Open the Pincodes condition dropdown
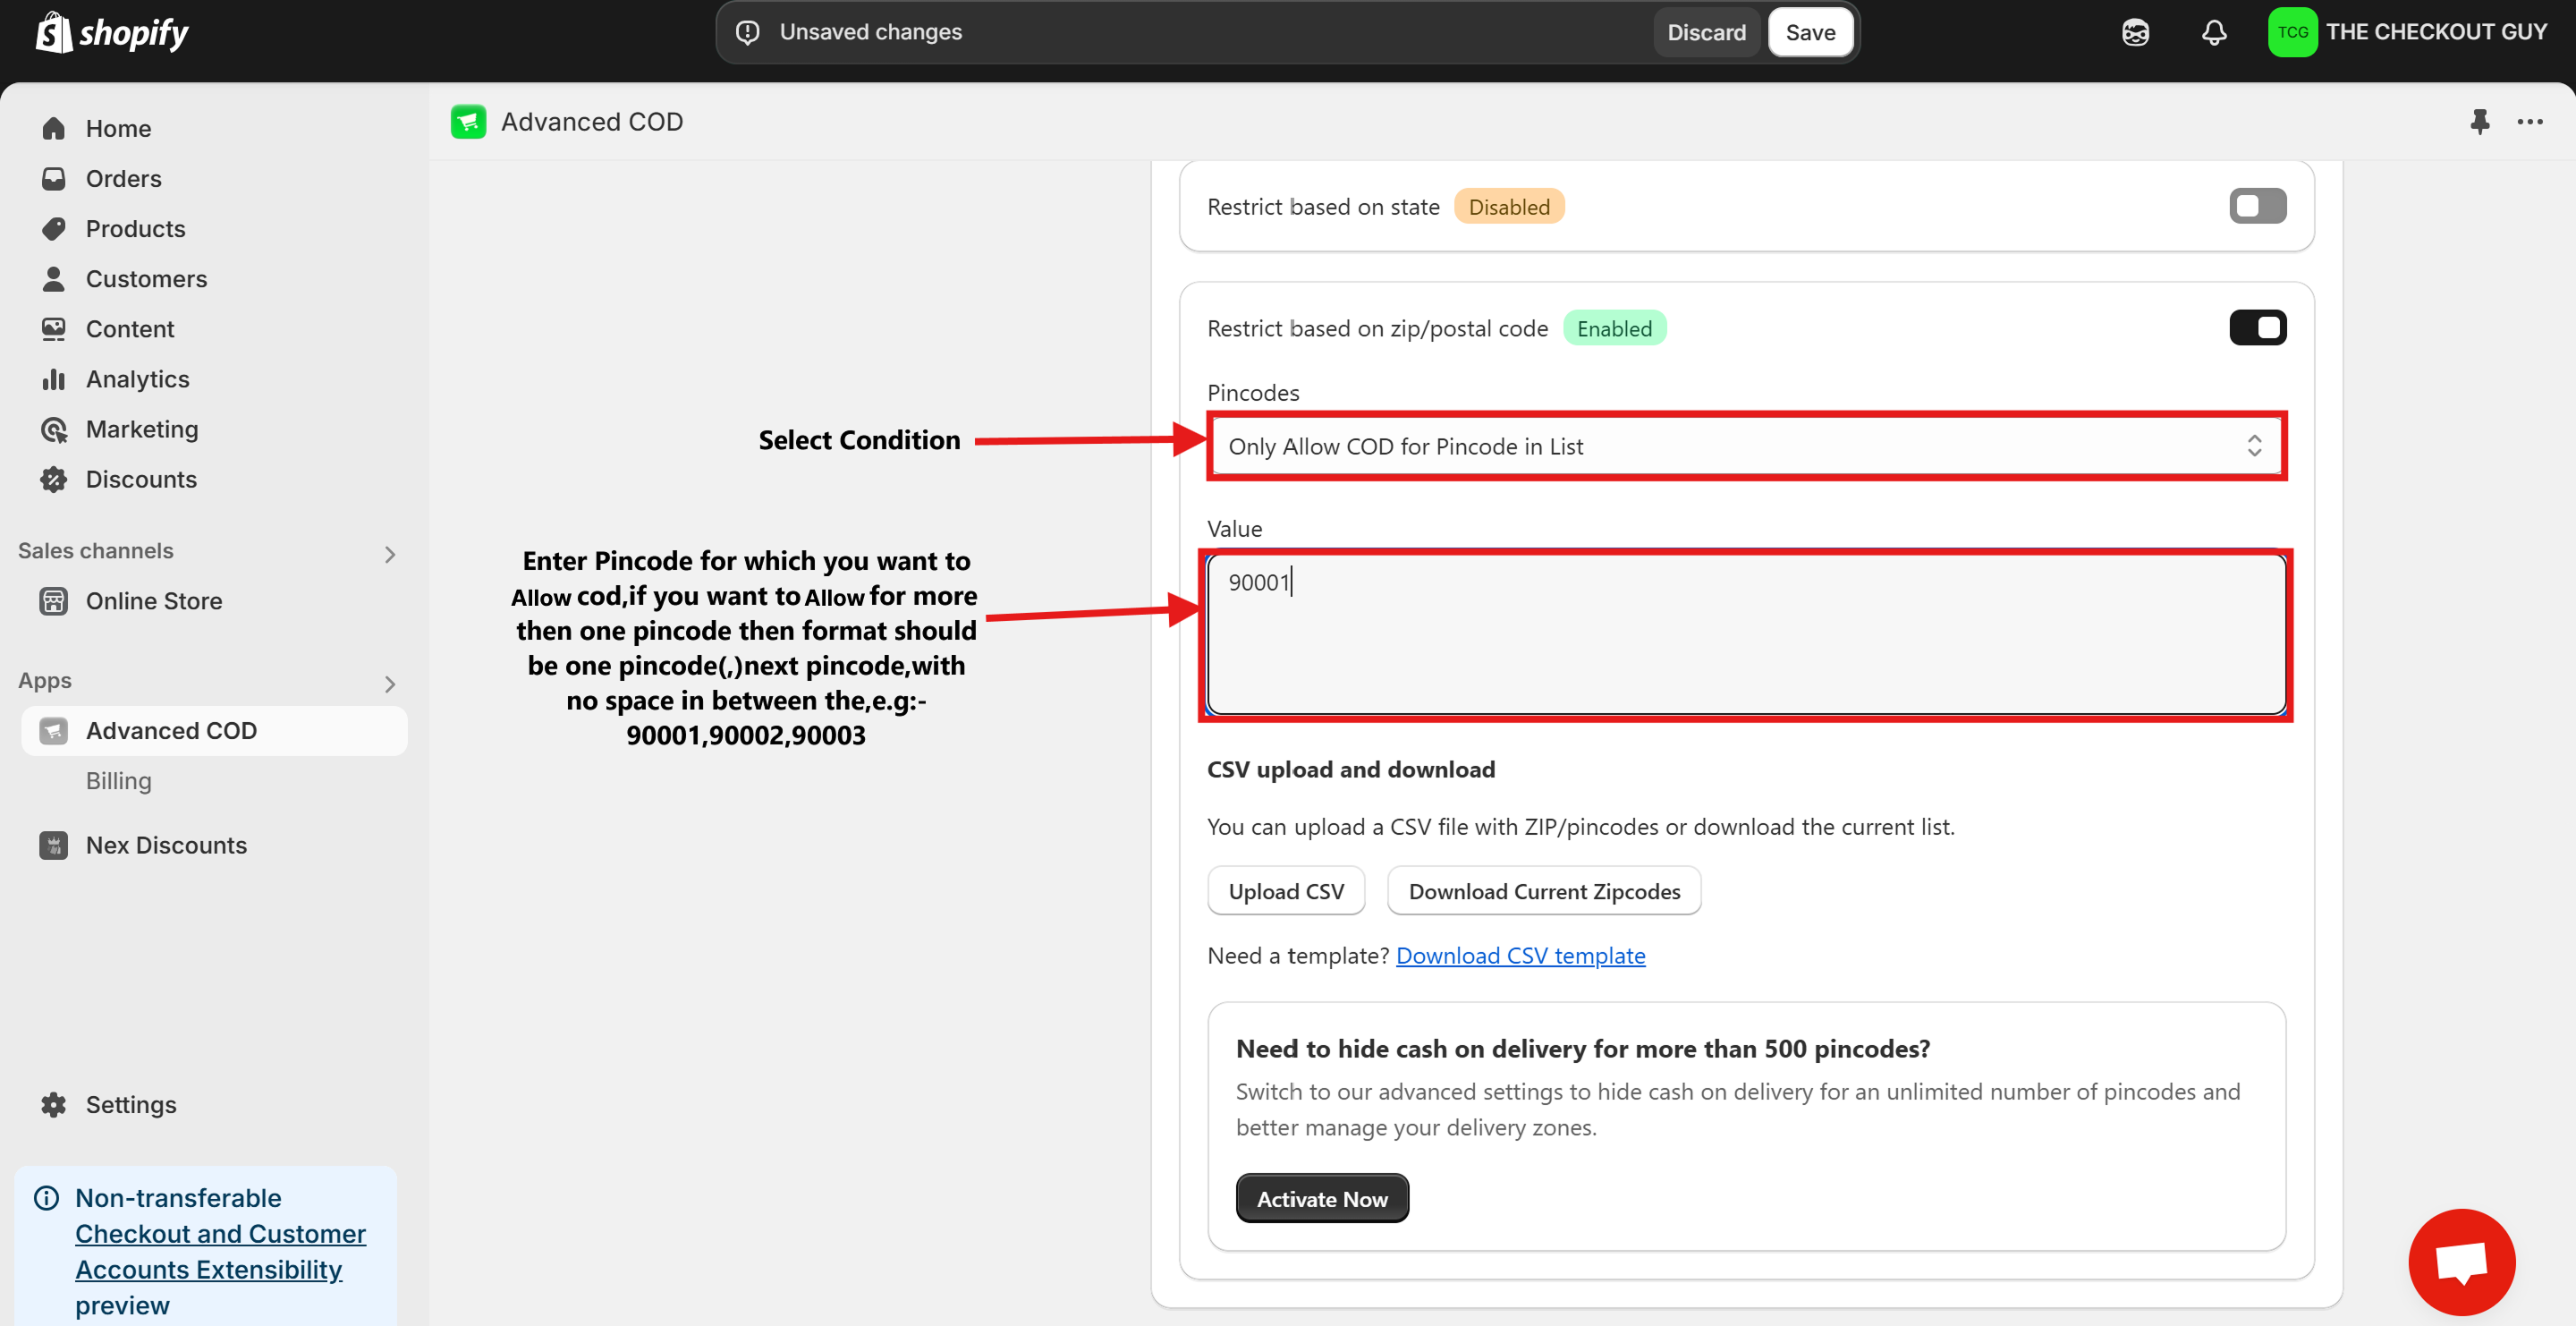The image size is (2576, 1326). (1745, 446)
